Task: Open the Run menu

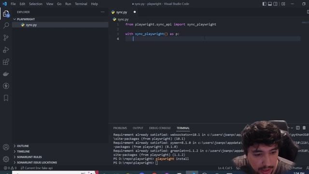Action: click(x=68, y=4)
